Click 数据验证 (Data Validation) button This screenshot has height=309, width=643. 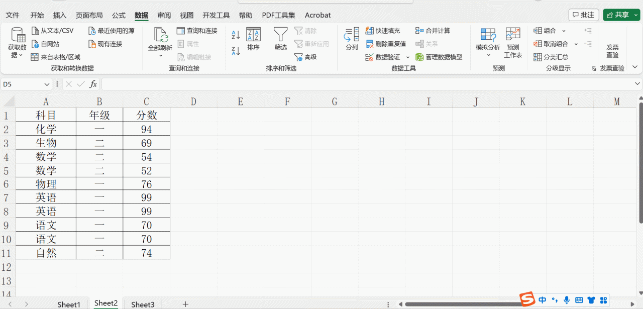tap(383, 57)
